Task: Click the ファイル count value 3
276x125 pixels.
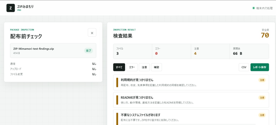Action: (x=118, y=53)
